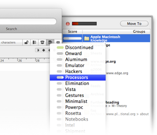157x135 pixels.
Task: Sort by the Groups column header
Action: 116,32
